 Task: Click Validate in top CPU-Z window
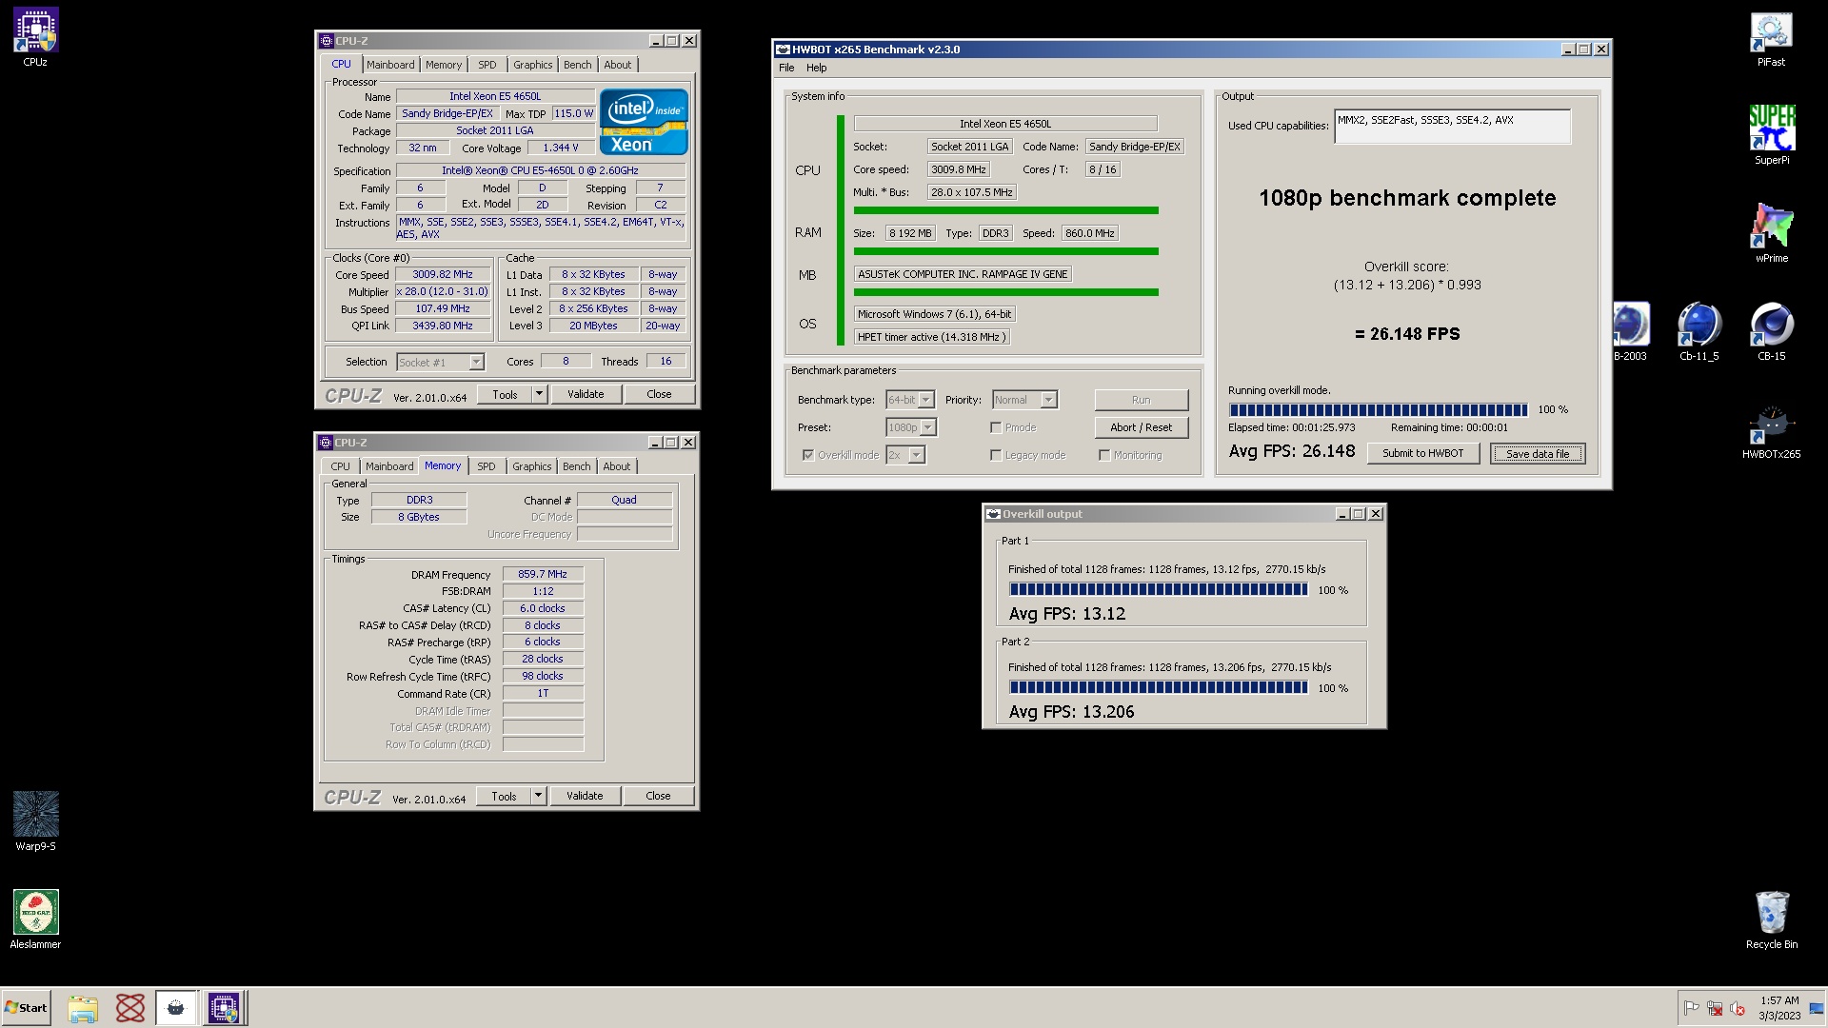tap(586, 394)
